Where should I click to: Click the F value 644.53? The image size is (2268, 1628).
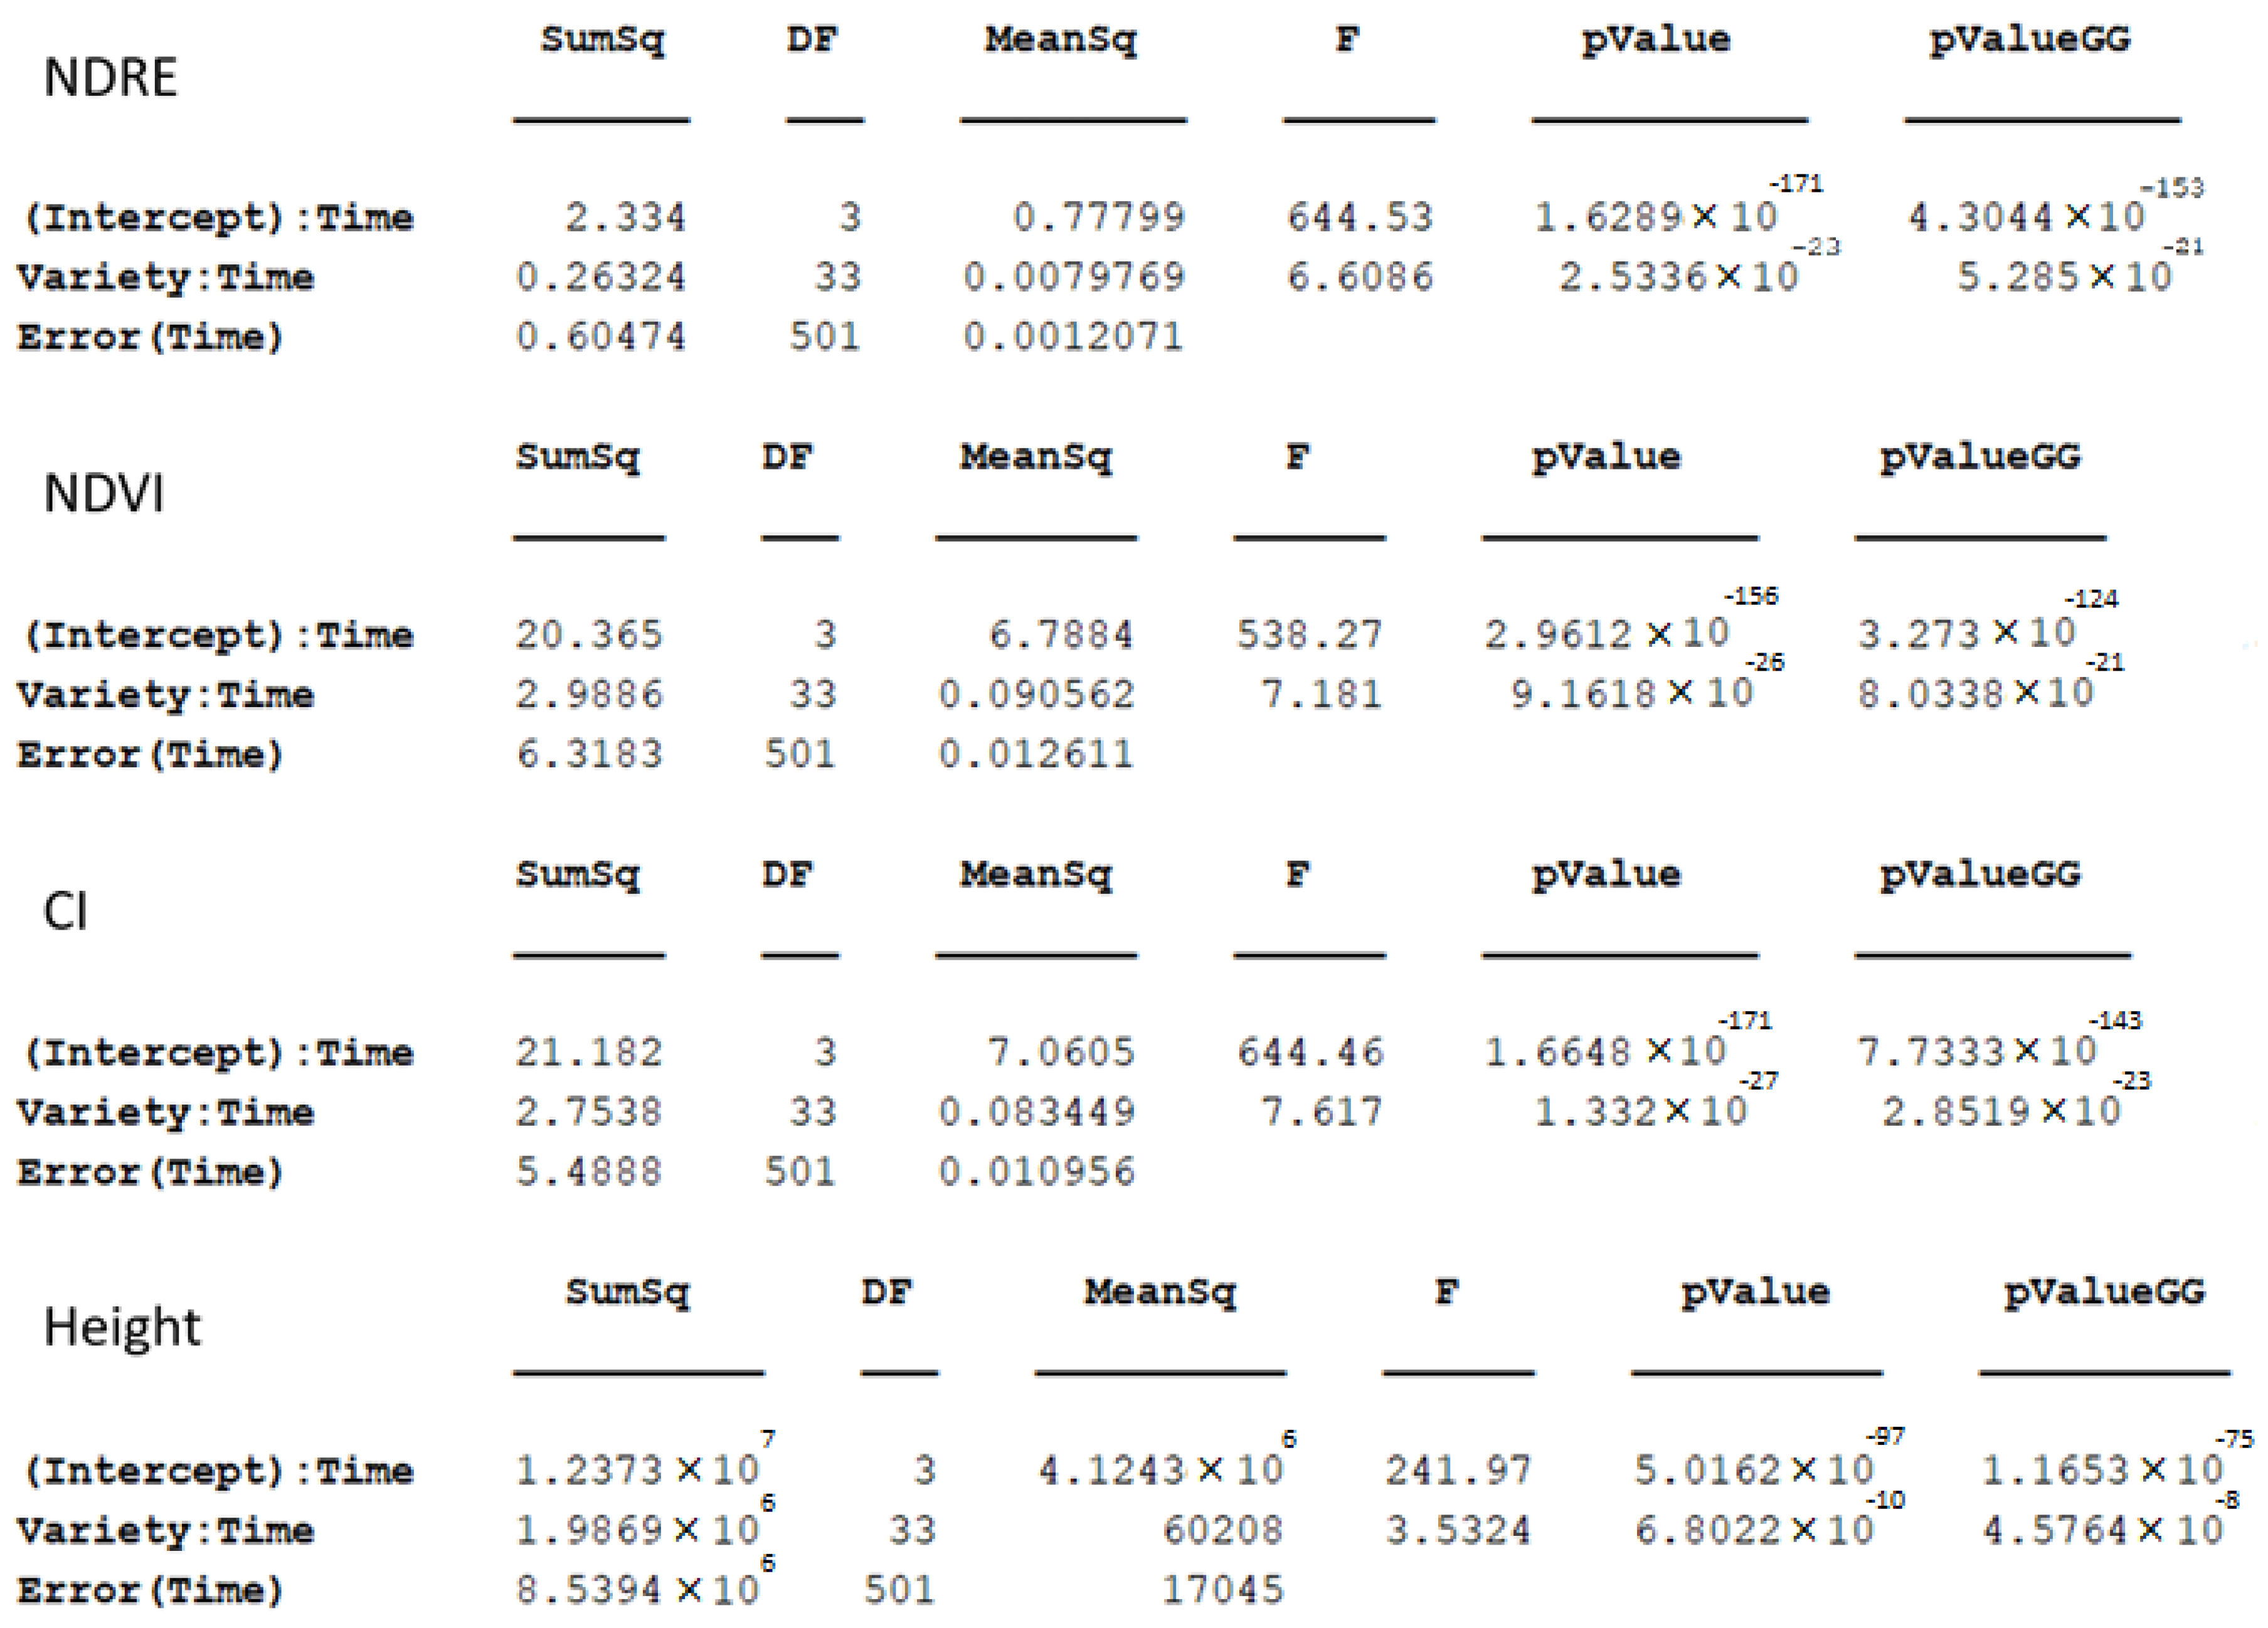coord(1359,217)
